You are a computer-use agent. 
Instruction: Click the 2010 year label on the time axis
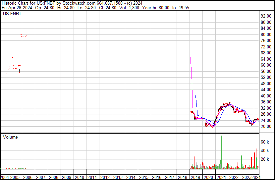point(80,177)
